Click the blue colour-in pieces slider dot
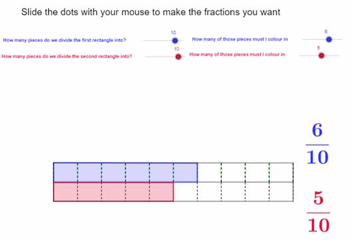This screenshot has width=353, height=242. point(329,39)
